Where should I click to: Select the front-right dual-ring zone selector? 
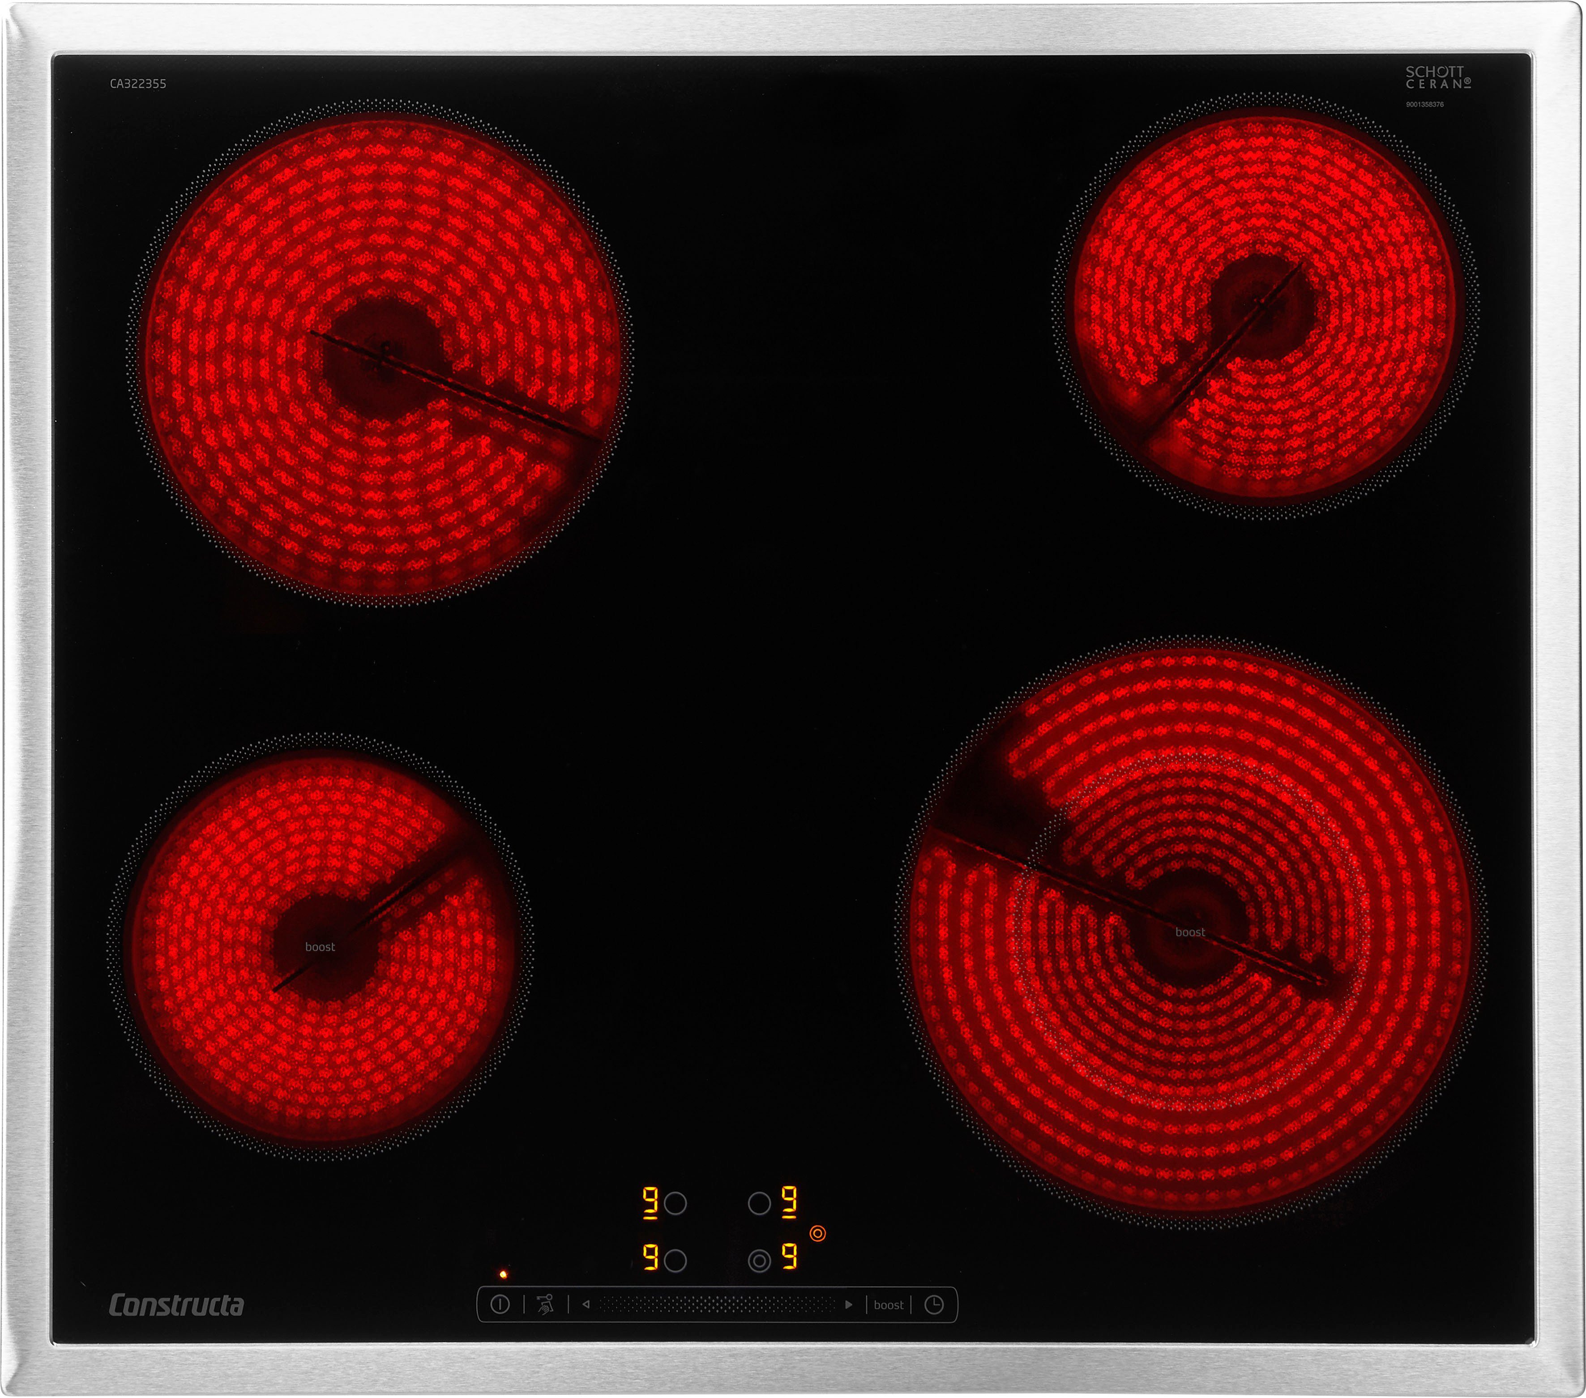coord(759,1261)
